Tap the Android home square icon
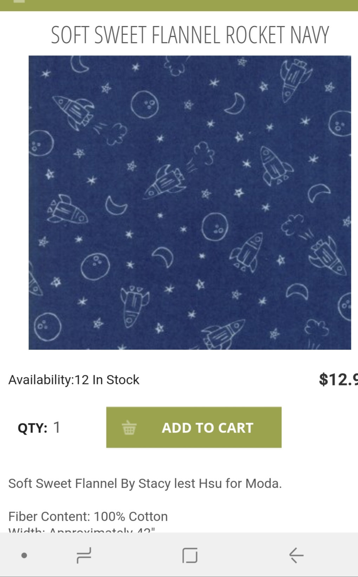 point(190,555)
